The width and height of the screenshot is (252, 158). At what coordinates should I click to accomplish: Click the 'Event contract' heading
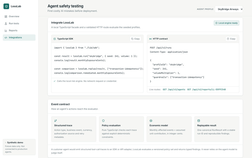coord(60,104)
